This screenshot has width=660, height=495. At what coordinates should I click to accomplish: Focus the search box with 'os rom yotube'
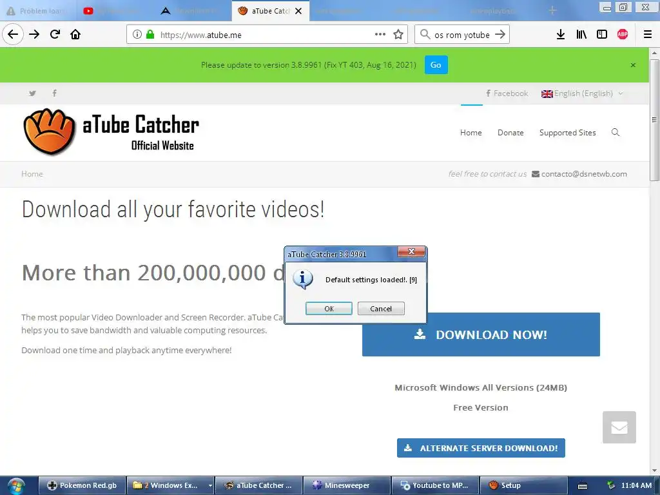coord(461,35)
